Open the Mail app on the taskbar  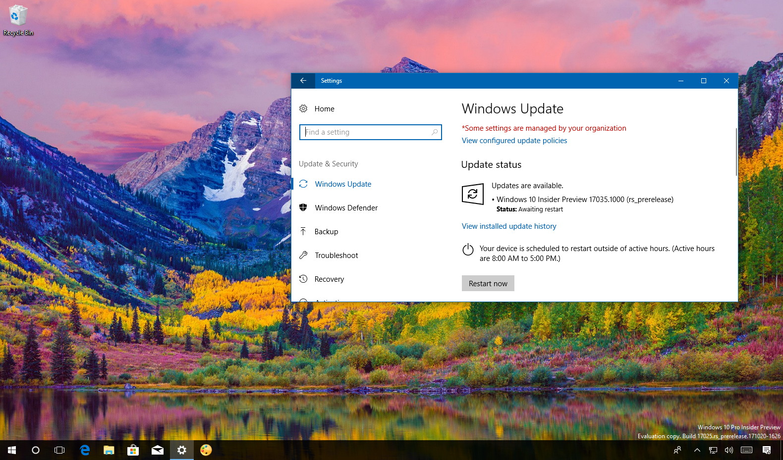(x=158, y=450)
